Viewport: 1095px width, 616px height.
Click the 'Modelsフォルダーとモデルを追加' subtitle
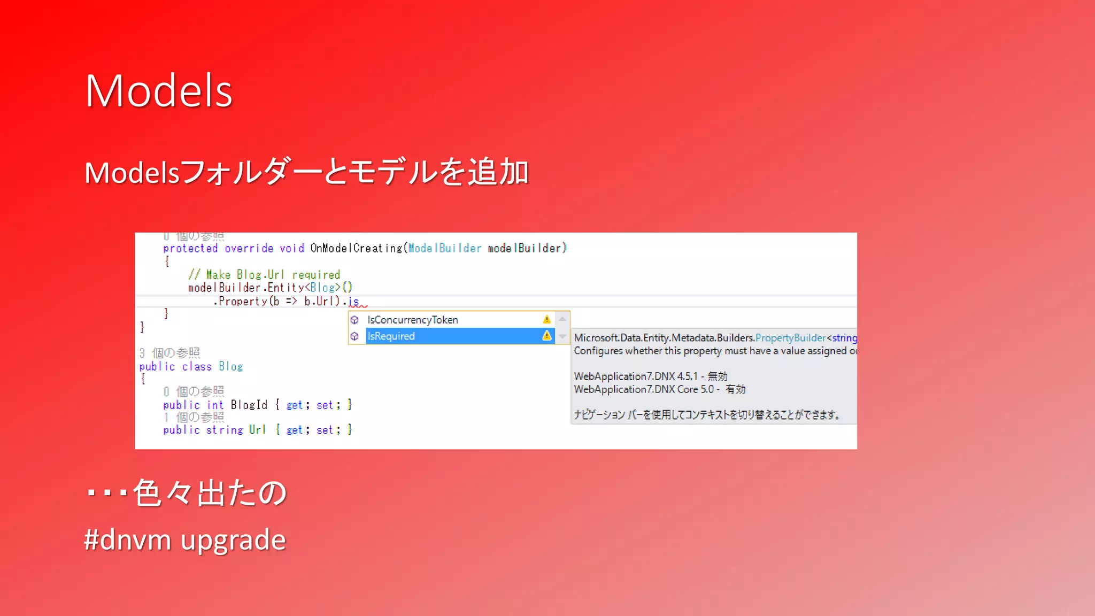tap(307, 172)
